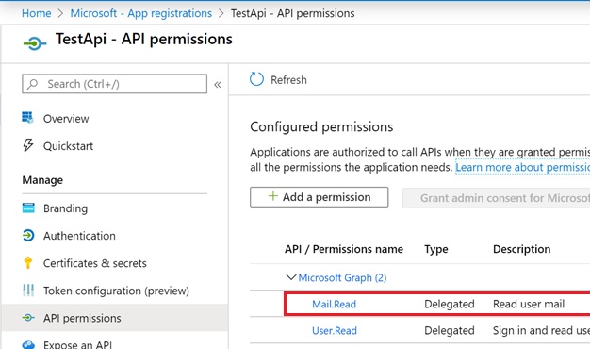Click the Authentication arrow icon
The image size is (590, 349).
pos(28,235)
